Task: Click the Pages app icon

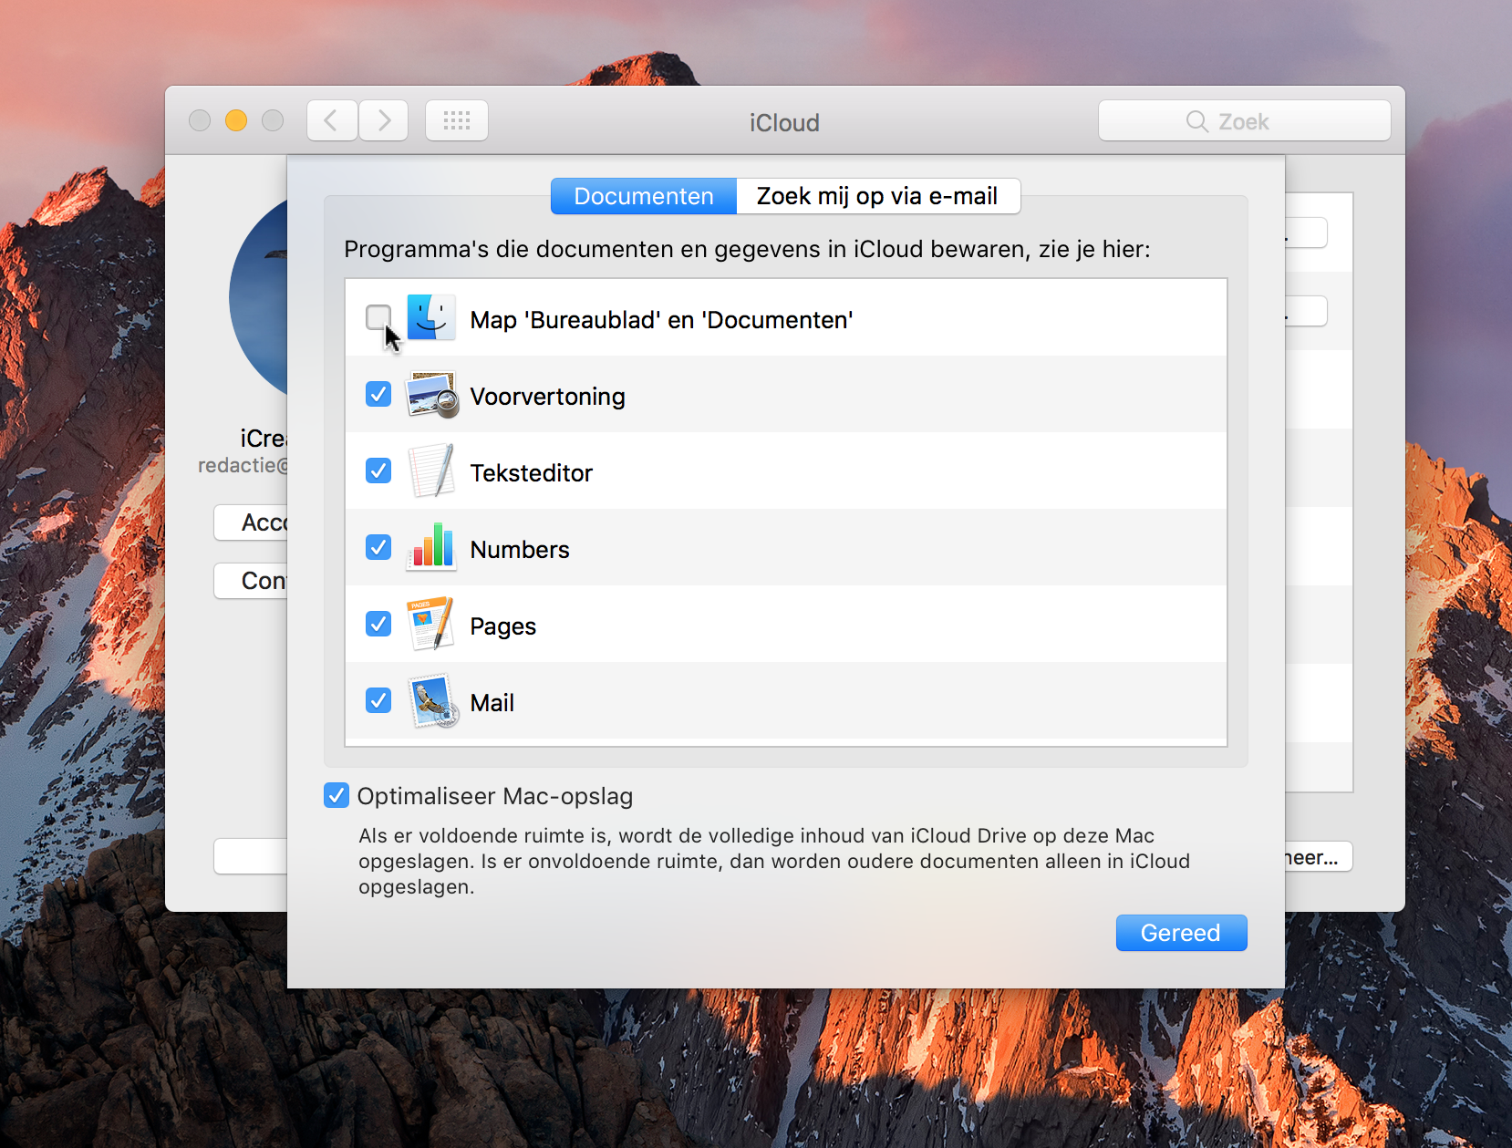Action: pyautogui.click(x=431, y=625)
